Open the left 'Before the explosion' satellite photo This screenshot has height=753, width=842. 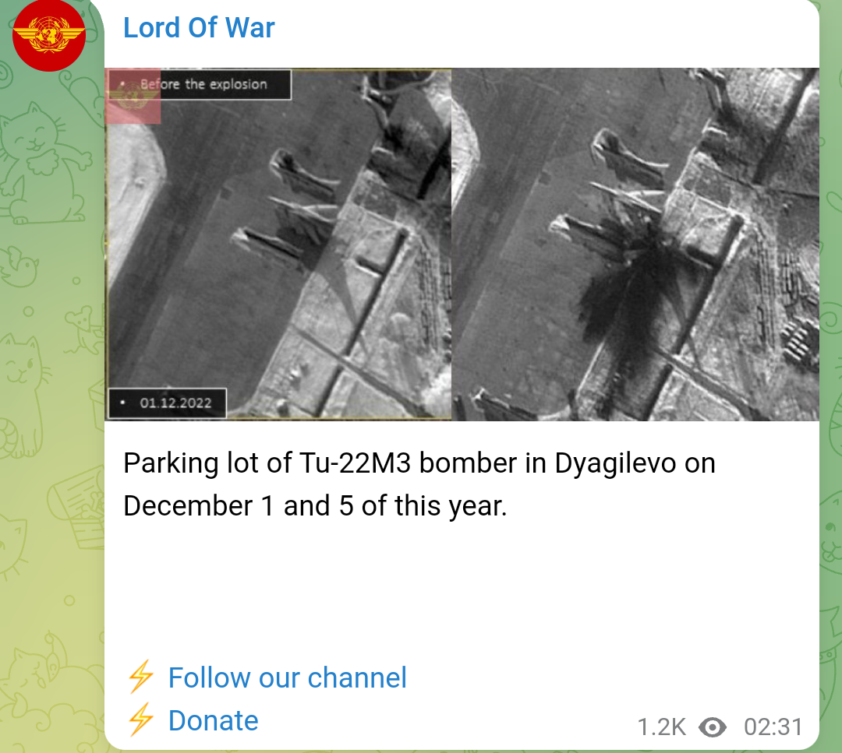[x=278, y=244]
